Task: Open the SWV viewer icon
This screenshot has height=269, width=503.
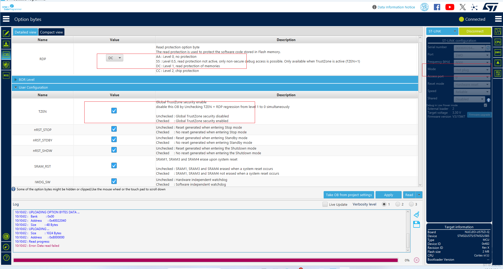Action: (498, 52)
